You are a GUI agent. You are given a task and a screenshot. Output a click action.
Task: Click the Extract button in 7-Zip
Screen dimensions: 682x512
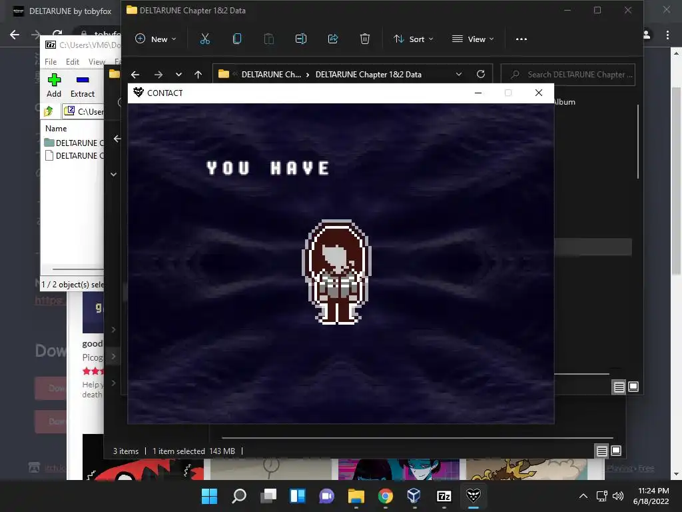[83, 86]
